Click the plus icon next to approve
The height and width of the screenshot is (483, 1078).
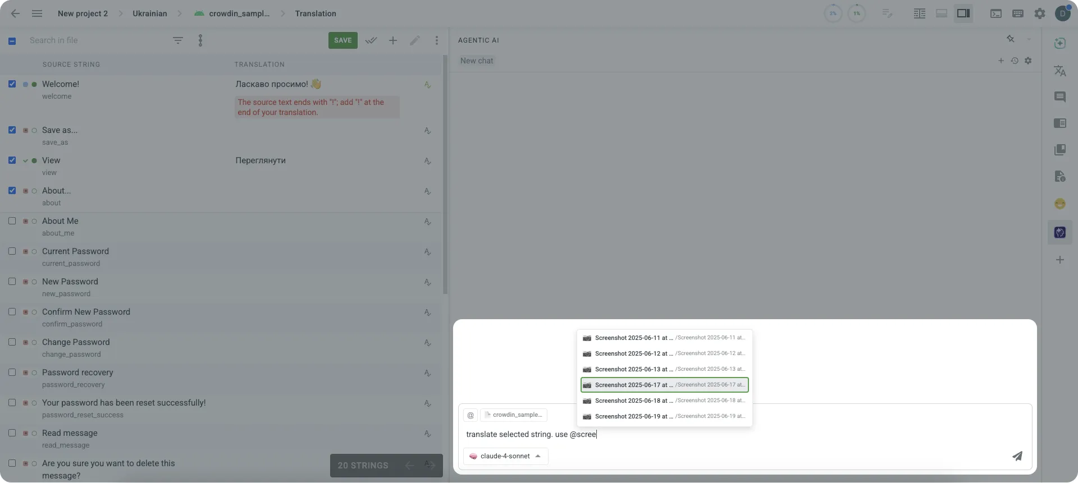click(x=393, y=40)
